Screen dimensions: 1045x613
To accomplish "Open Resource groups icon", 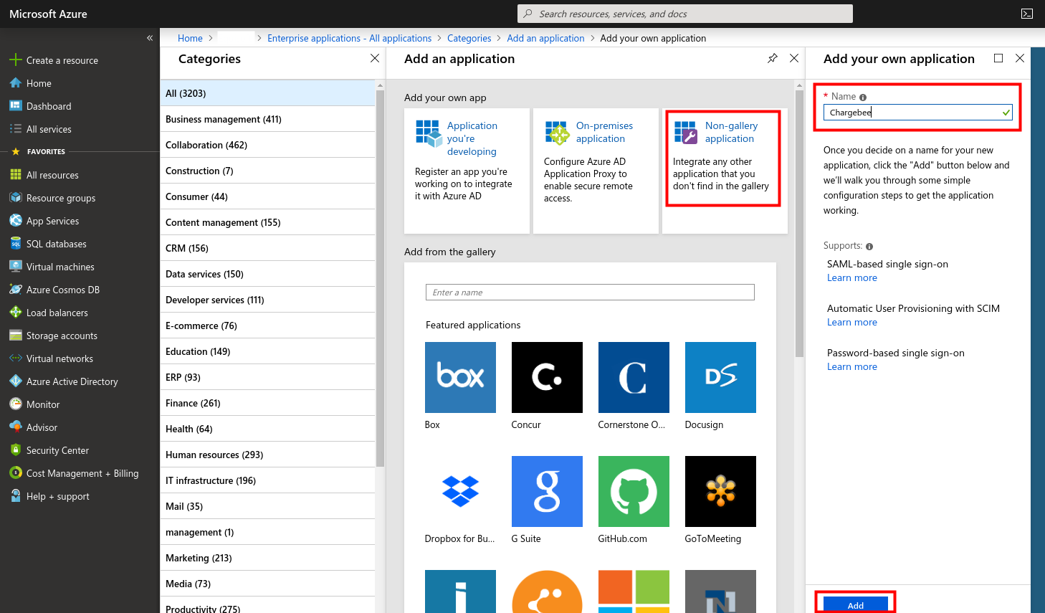I will point(16,198).
